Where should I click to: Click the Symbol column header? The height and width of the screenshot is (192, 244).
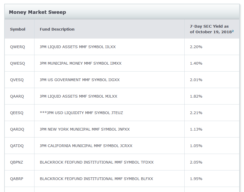tap(18, 29)
